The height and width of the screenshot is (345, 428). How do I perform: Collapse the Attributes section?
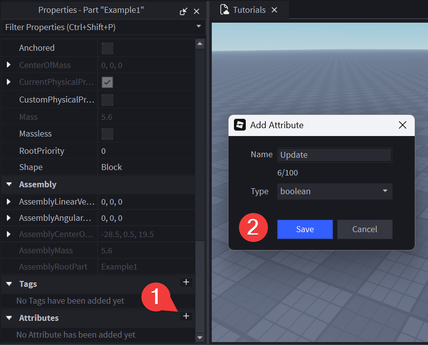click(x=8, y=318)
